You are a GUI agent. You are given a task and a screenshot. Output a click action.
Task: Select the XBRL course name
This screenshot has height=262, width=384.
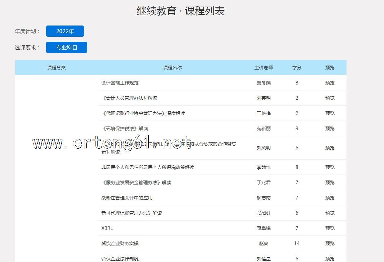point(107,228)
